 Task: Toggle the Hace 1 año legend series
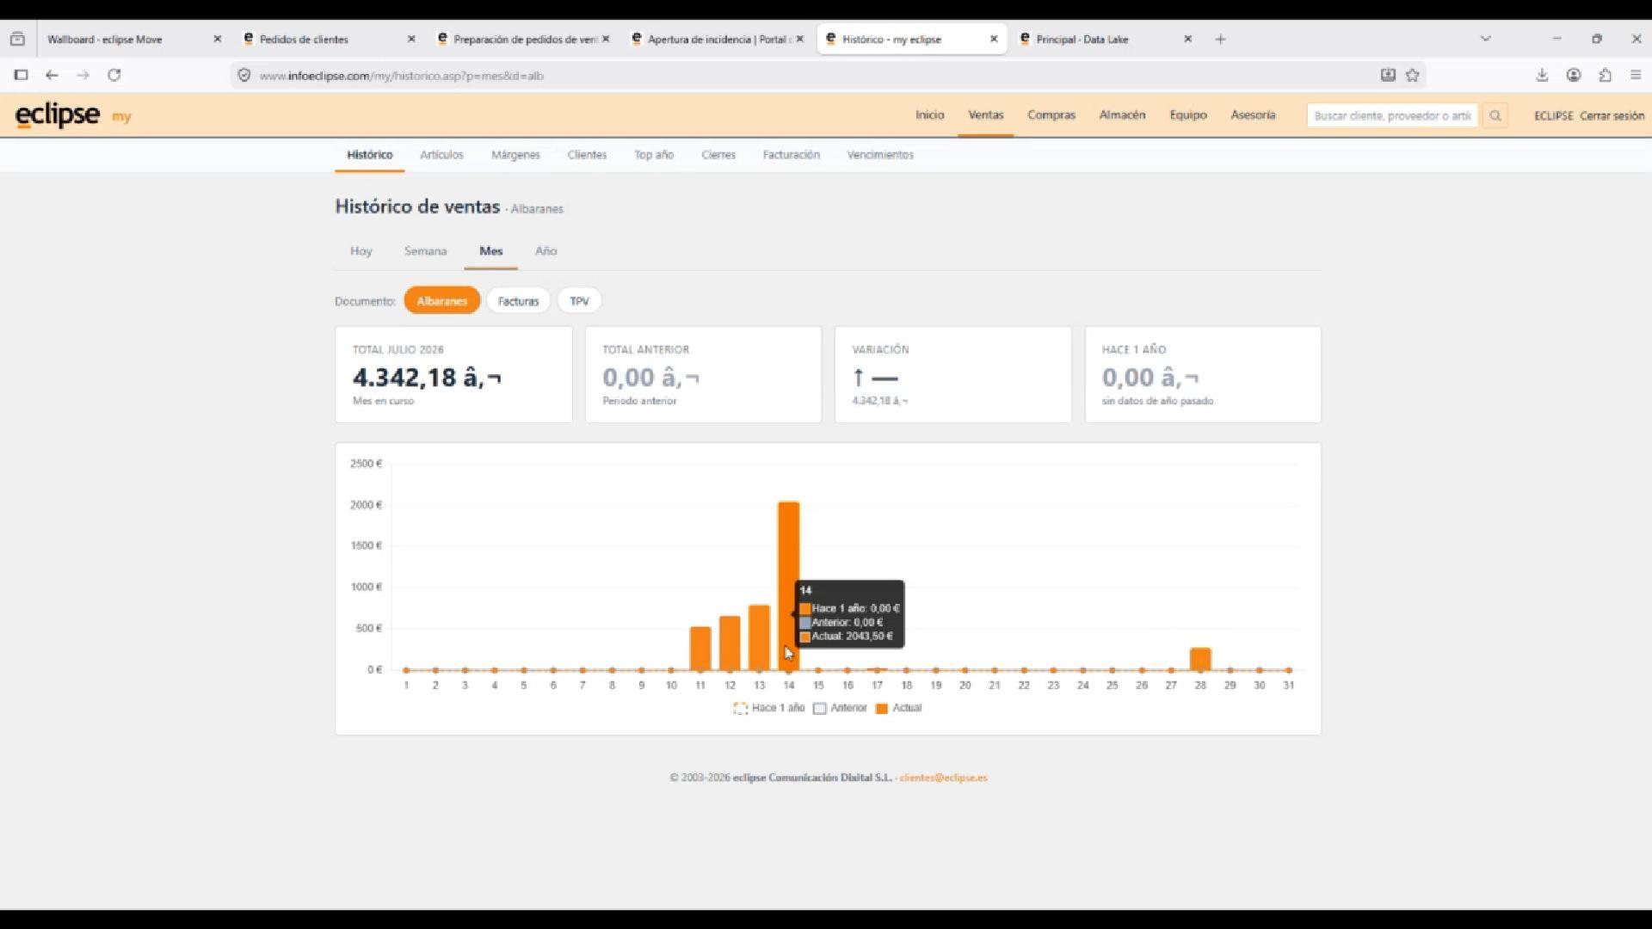(x=769, y=708)
